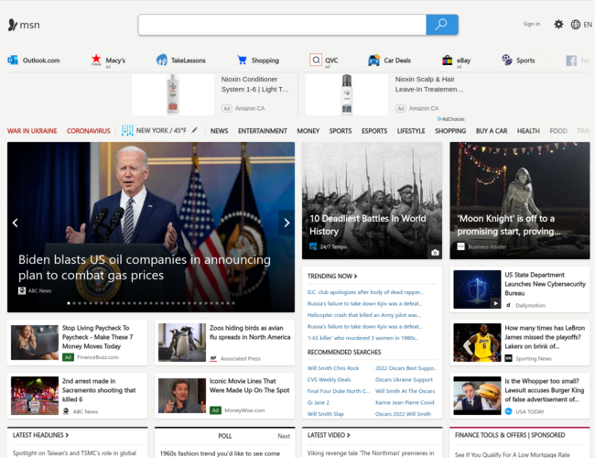The height and width of the screenshot is (458, 595).
Task: Open the QVC shortcut icon
Action: pos(316,60)
